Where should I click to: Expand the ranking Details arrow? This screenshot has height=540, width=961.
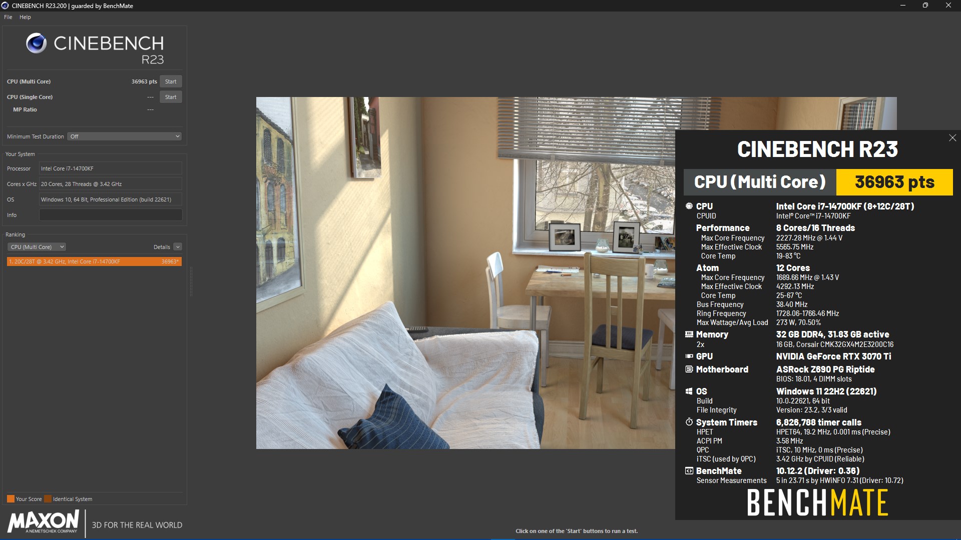178,247
